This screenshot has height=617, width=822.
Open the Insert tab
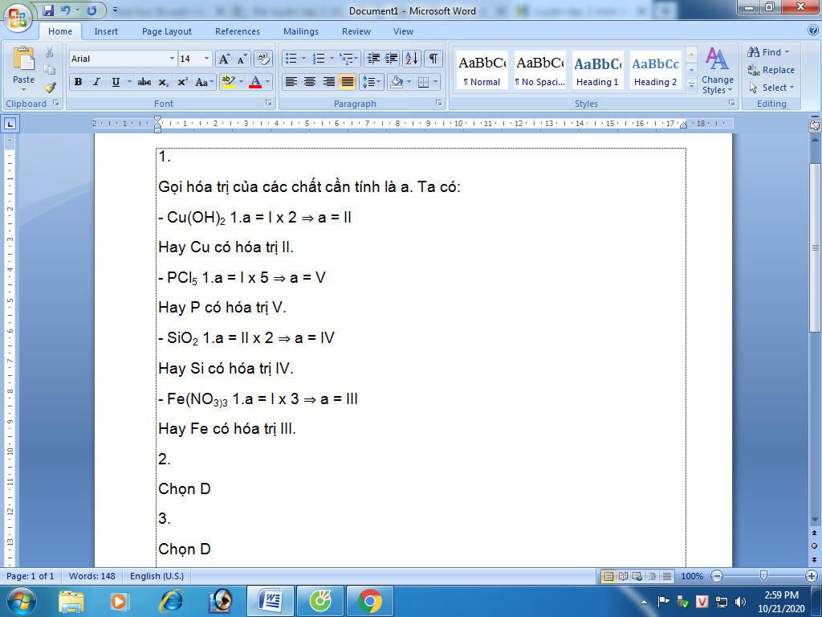pos(106,31)
